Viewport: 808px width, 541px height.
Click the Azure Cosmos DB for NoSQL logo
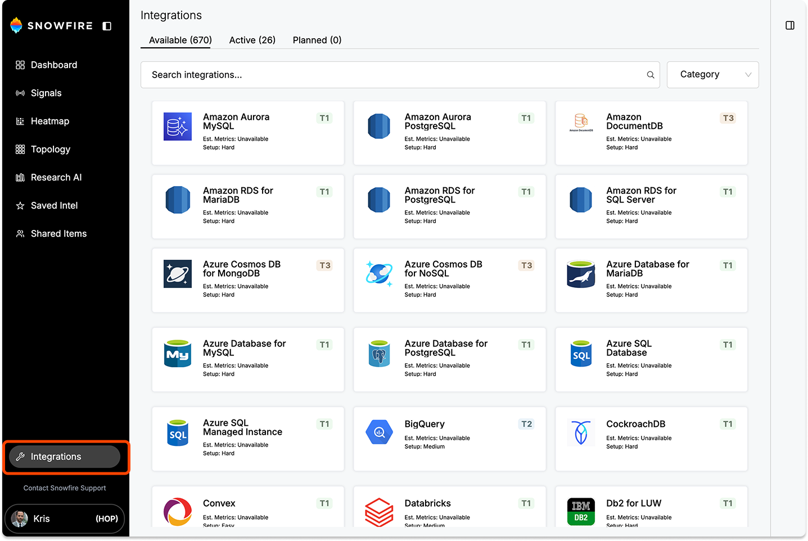pyautogui.click(x=379, y=274)
